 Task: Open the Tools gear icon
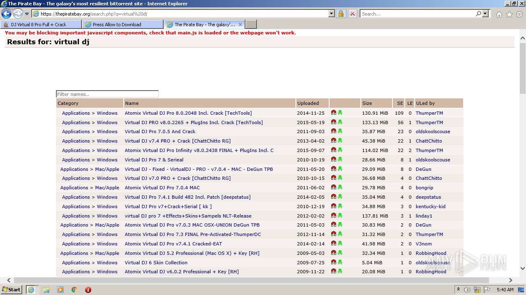[x=519, y=14]
